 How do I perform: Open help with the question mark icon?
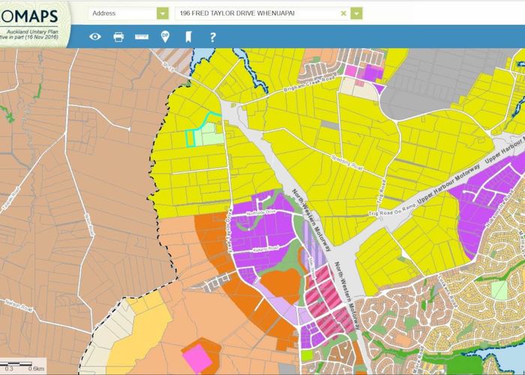(212, 37)
